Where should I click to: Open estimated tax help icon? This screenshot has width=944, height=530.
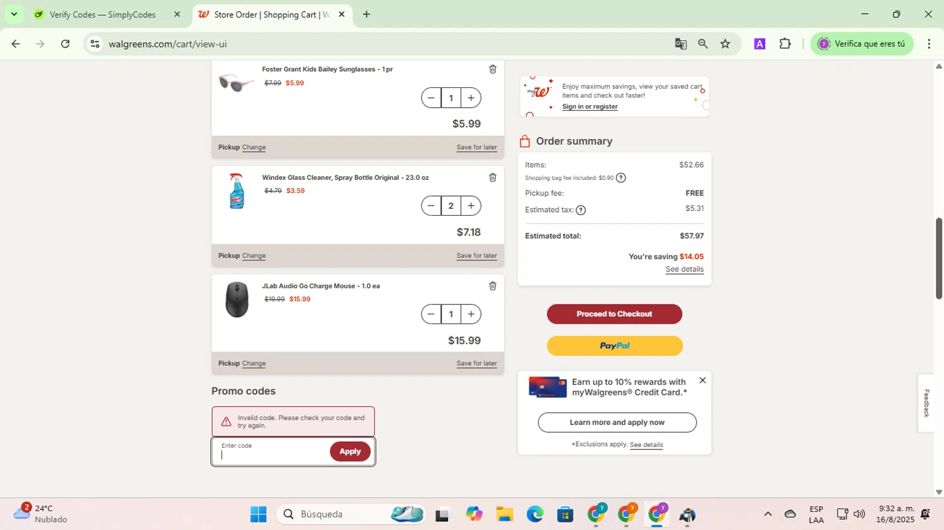[x=581, y=210]
